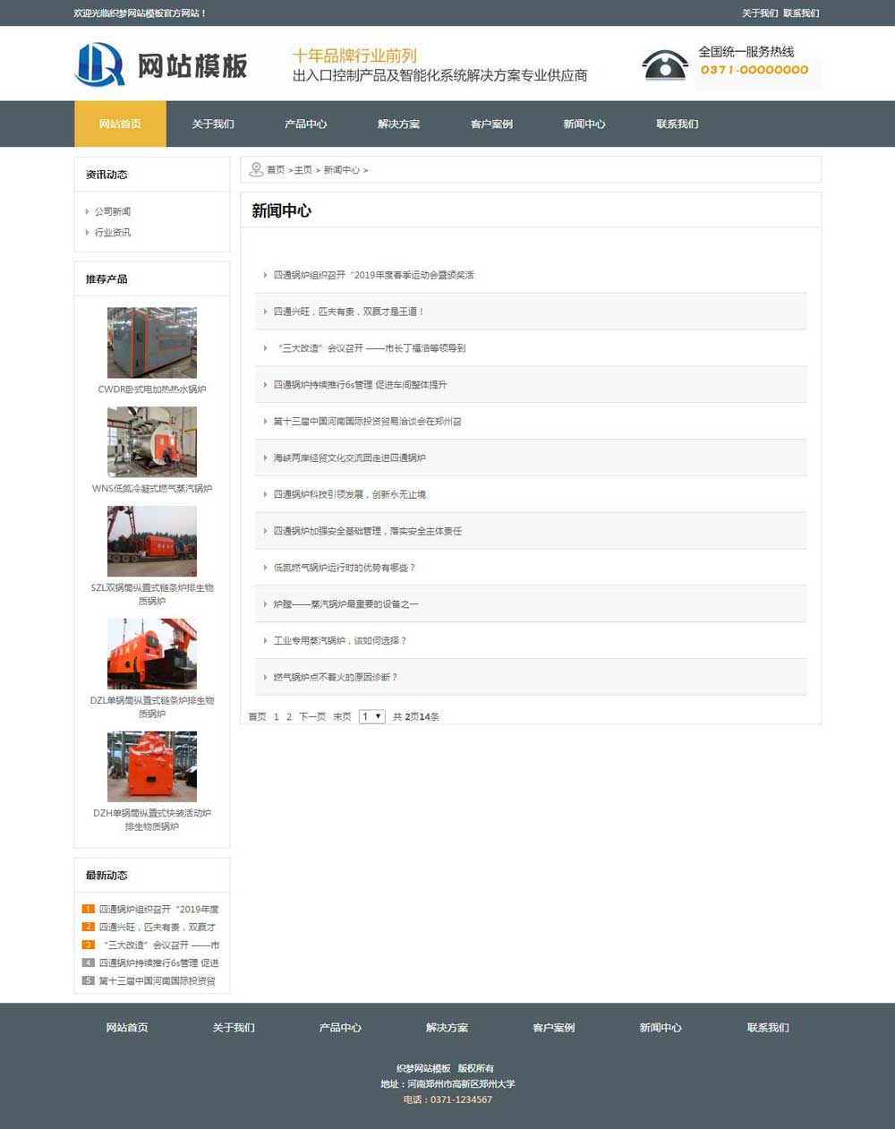Image resolution: width=895 pixels, height=1129 pixels.
Task: Click the orange number 1 badge
Action: 88,909
